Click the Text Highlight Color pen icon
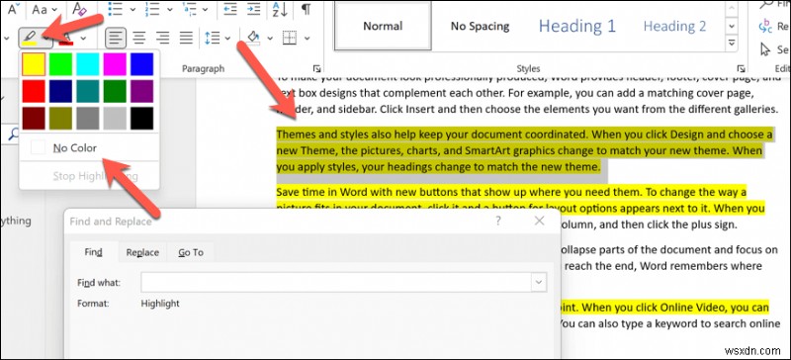This screenshot has width=791, height=360. click(30, 38)
